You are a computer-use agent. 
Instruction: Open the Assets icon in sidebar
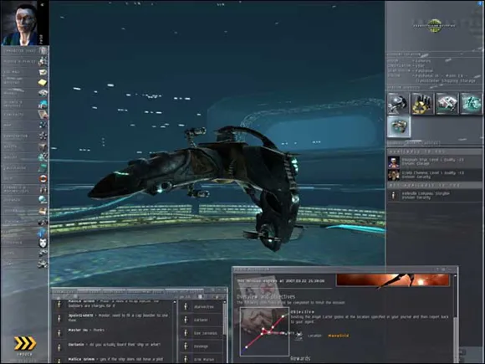43,146
